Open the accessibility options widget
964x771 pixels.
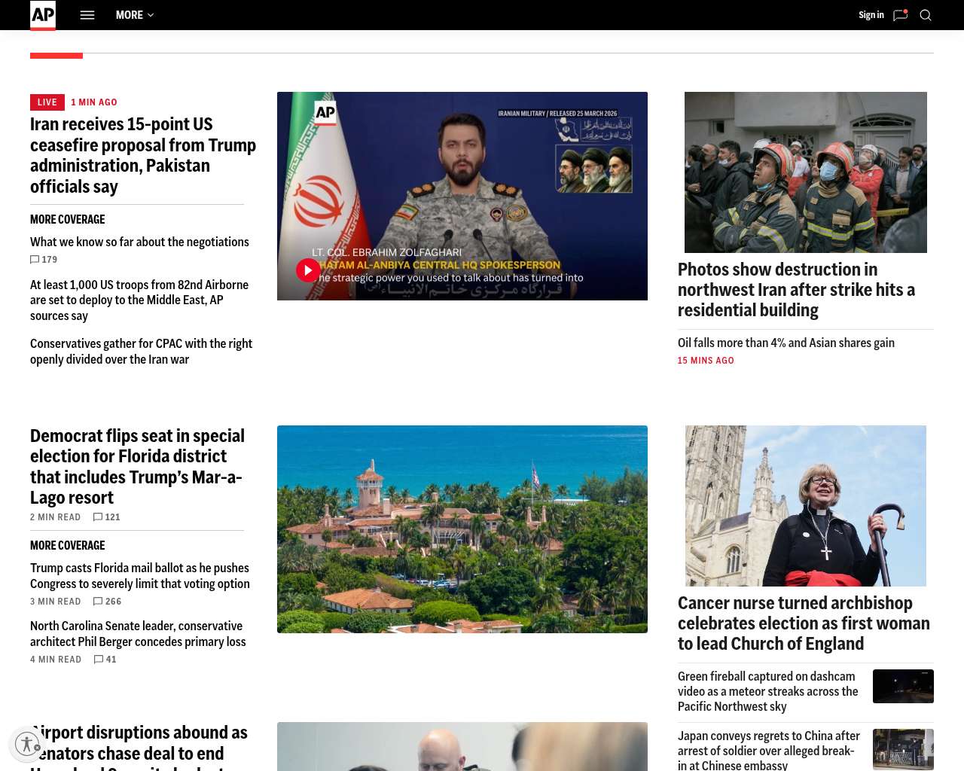point(28,744)
